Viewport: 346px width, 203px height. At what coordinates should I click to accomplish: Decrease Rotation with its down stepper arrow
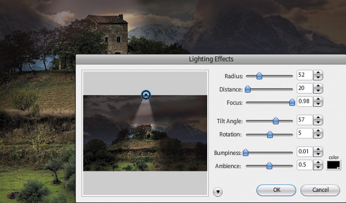click(318, 136)
